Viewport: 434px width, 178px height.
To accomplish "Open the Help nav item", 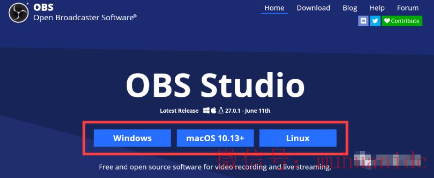I will pyautogui.click(x=377, y=8).
